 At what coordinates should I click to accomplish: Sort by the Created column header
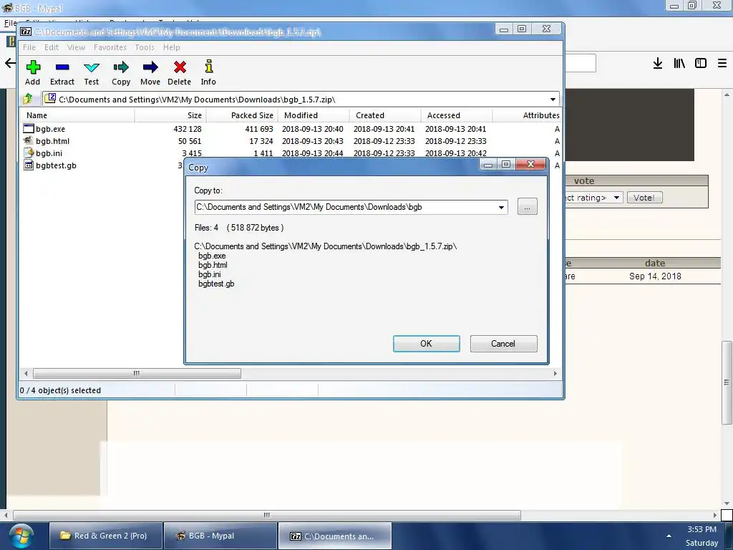click(385, 115)
